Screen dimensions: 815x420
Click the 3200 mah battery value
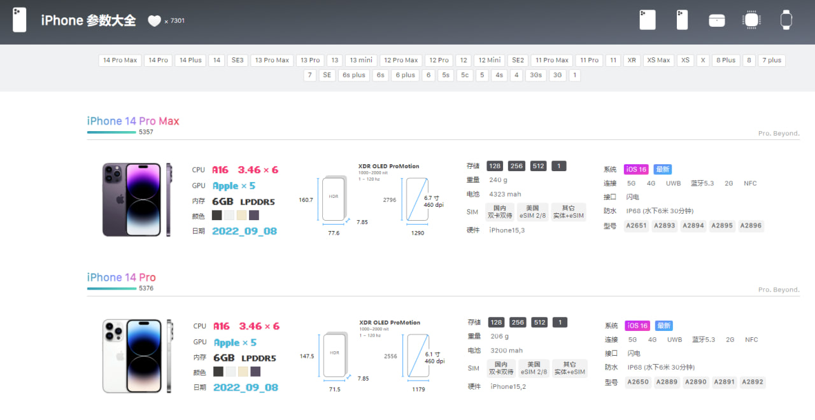tap(506, 351)
